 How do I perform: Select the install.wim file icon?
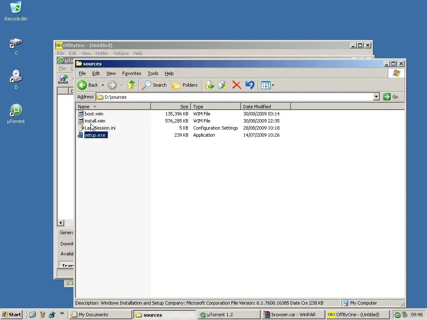80,121
